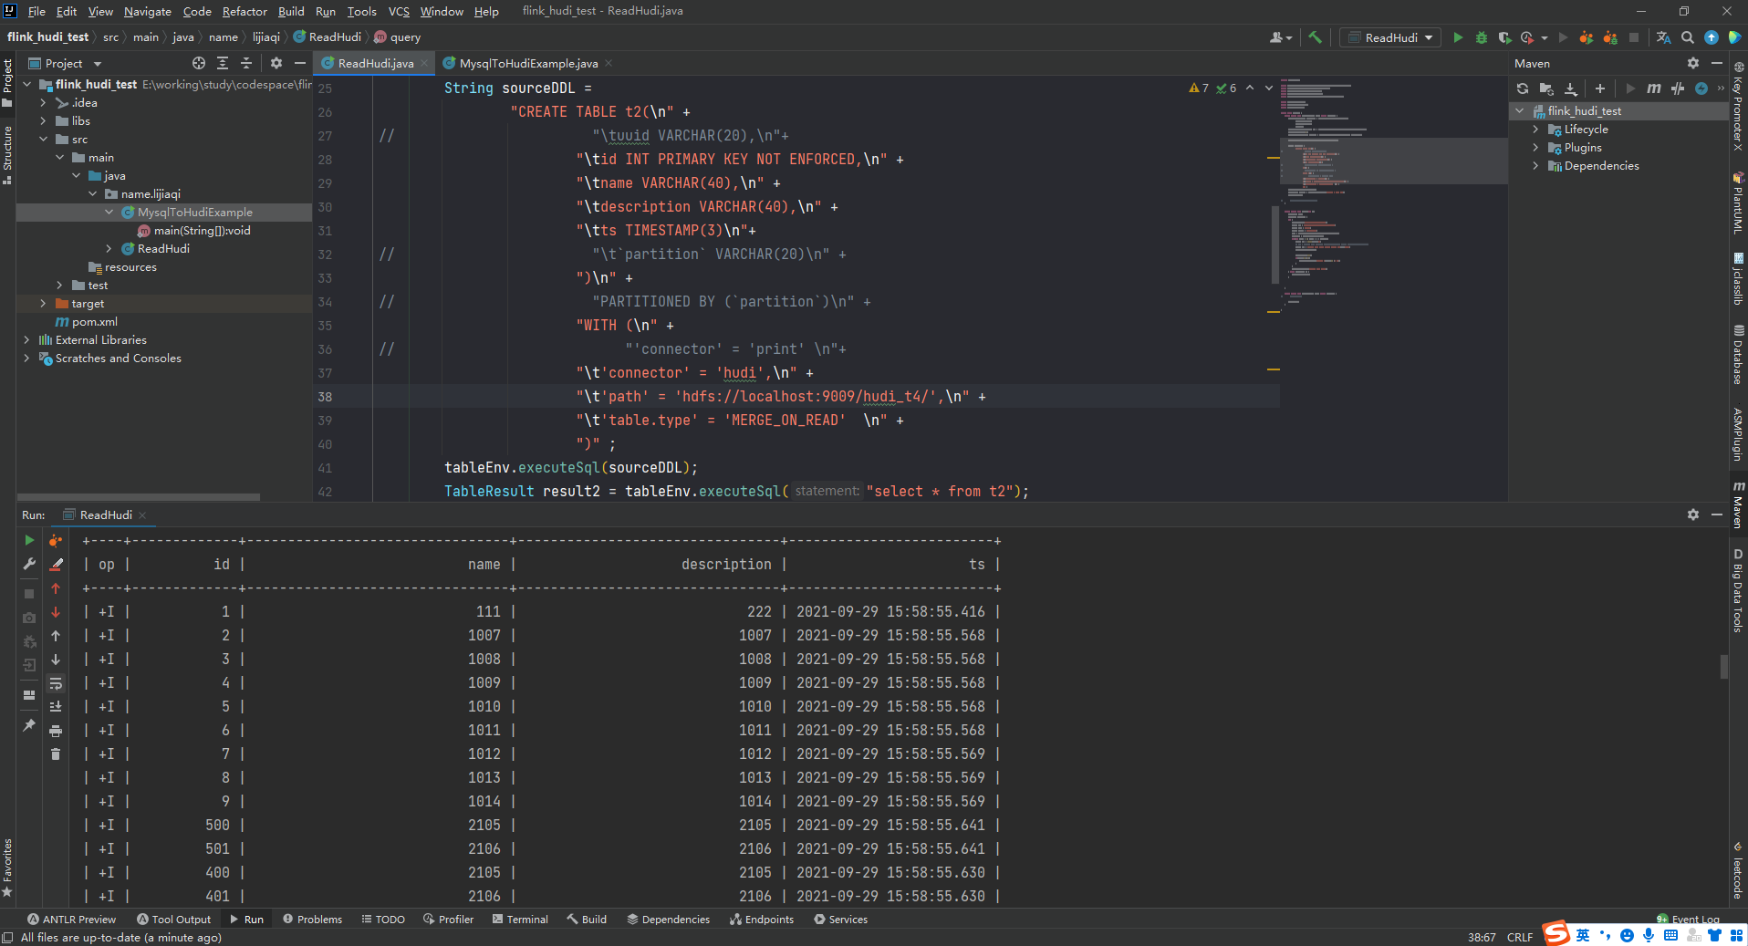
Task: Open the Event Log
Action: [1688, 919]
